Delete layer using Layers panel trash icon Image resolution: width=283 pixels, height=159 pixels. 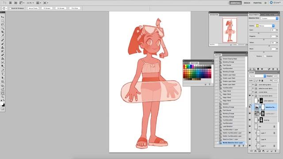[275, 151]
